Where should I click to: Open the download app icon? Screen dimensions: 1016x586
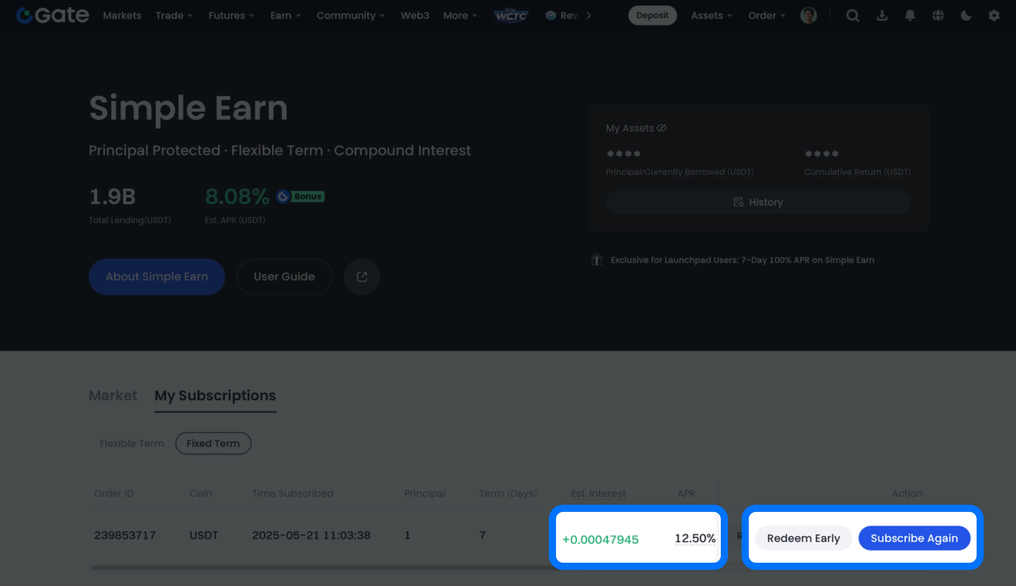pos(882,16)
